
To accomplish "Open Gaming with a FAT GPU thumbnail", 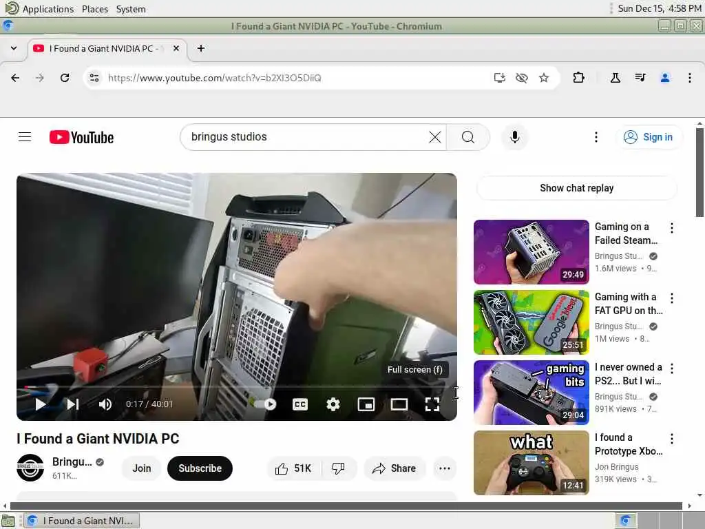I will pyautogui.click(x=531, y=322).
